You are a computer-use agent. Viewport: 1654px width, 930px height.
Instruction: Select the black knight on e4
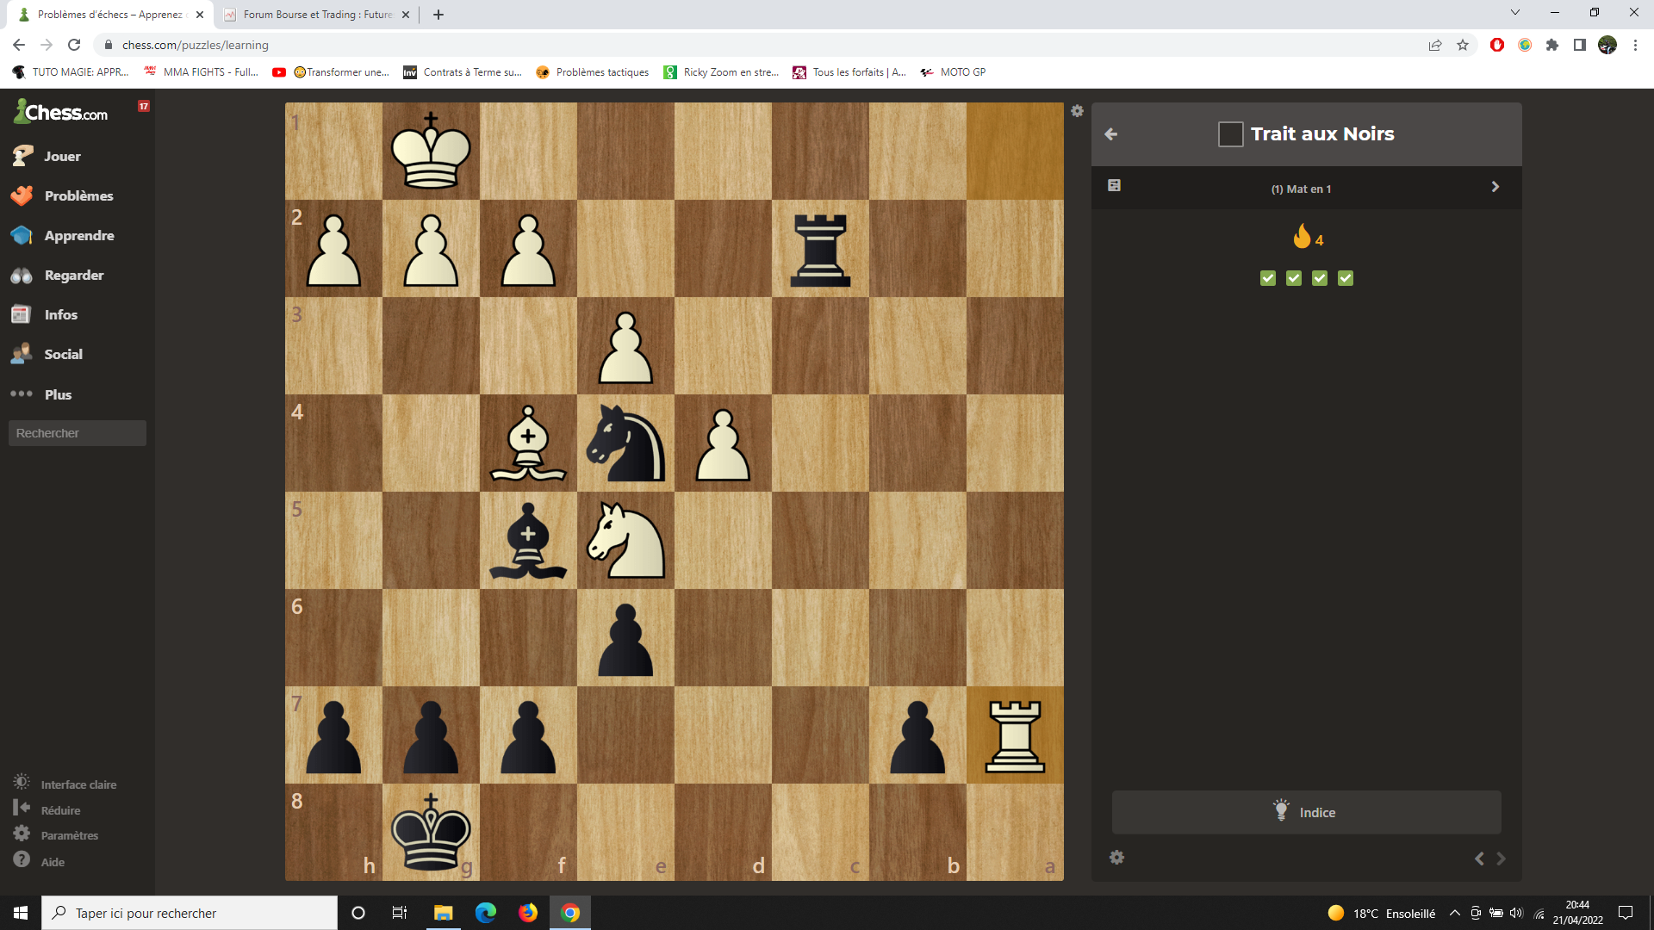[x=625, y=443]
